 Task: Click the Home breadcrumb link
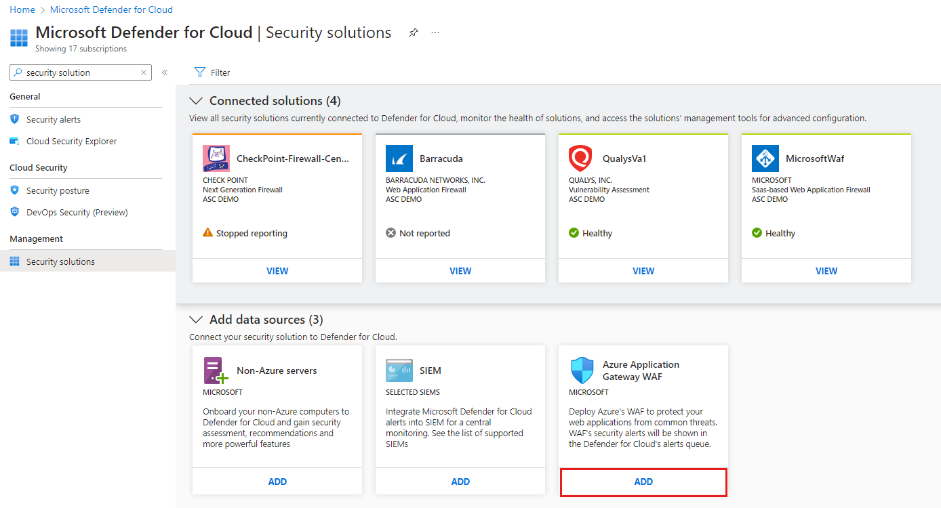22,9
